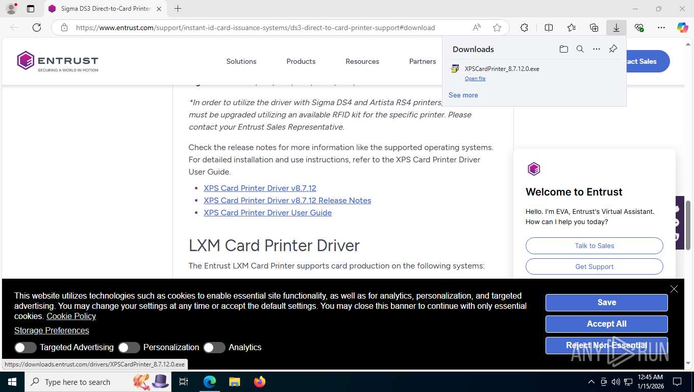The height and width of the screenshot is (392, 694).
Task: Pin the Downloads panel
Action: click(x=613, y=49)
